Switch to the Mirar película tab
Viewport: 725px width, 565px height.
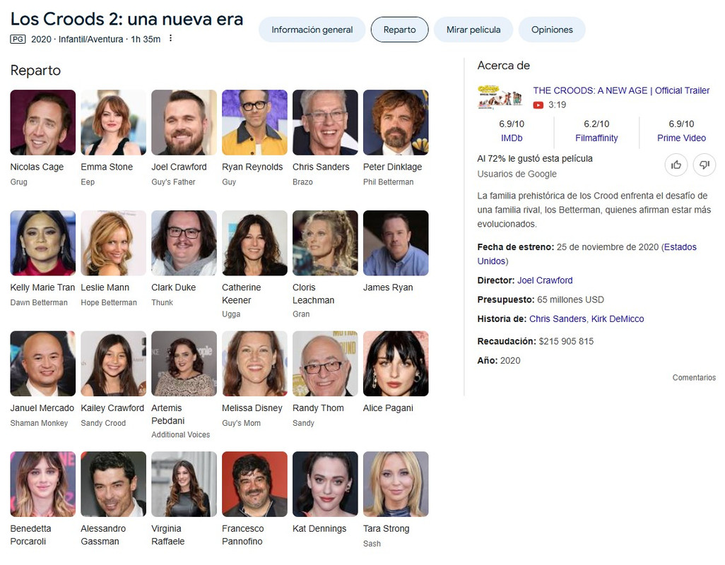click(473, 30)
